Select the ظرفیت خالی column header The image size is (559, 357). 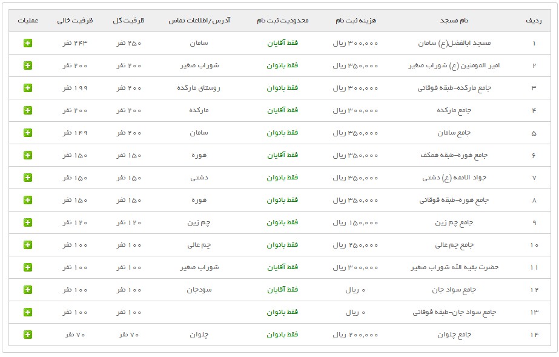pyautogui.click(x=75, y=21)
